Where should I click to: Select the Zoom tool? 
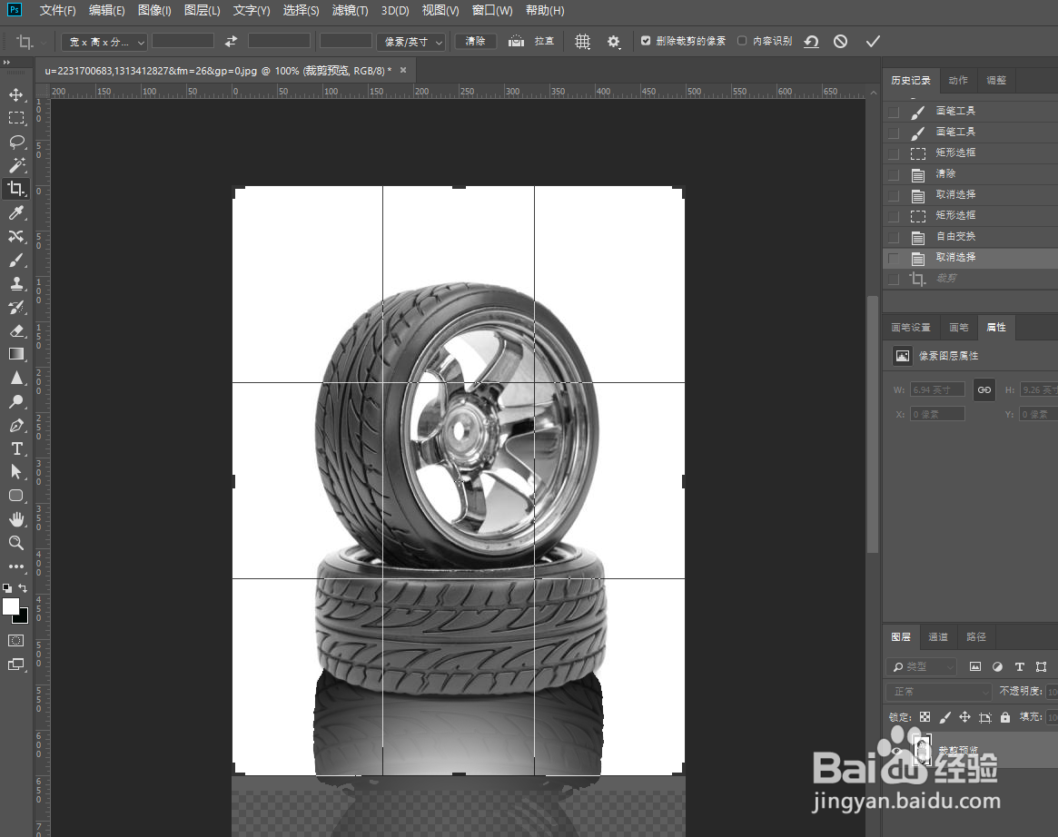coord(16,543)
